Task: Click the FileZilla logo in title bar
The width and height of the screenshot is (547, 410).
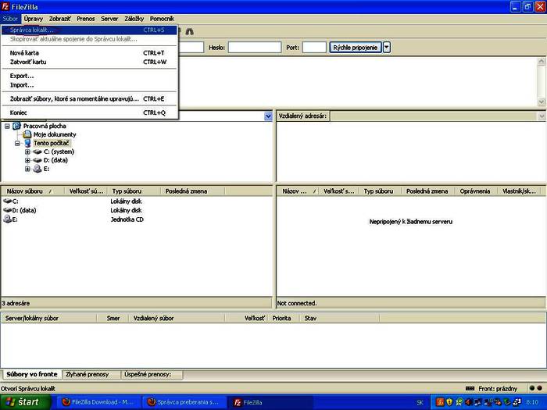Action: (5, 6)
